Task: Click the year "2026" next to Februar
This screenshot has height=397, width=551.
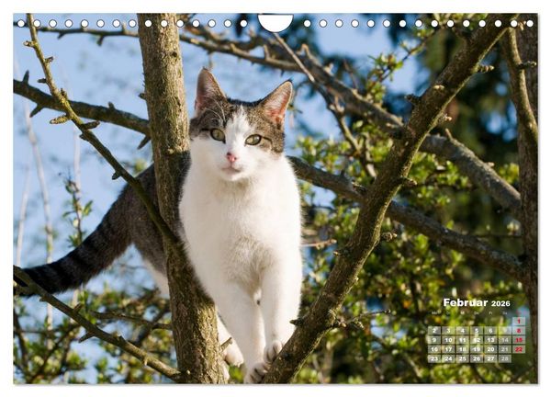Action: 500,303
